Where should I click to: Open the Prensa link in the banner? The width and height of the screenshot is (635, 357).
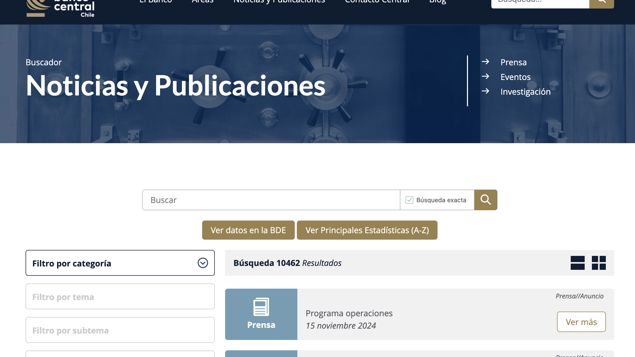coord(513,62)
